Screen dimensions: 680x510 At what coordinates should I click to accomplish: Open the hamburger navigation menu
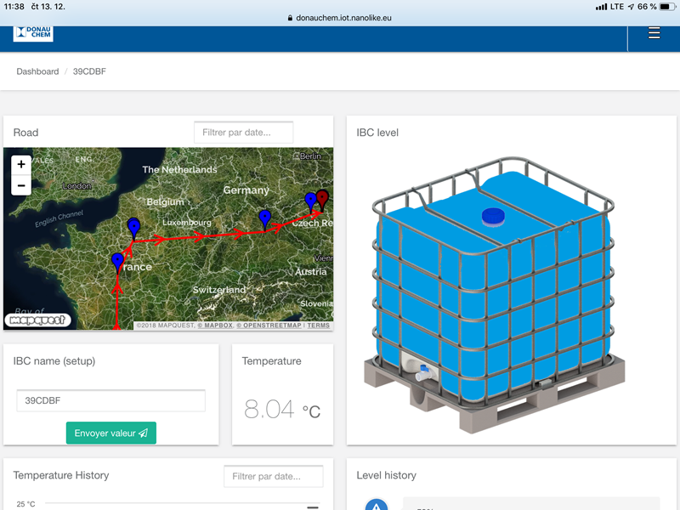click(x=654, y=33)
